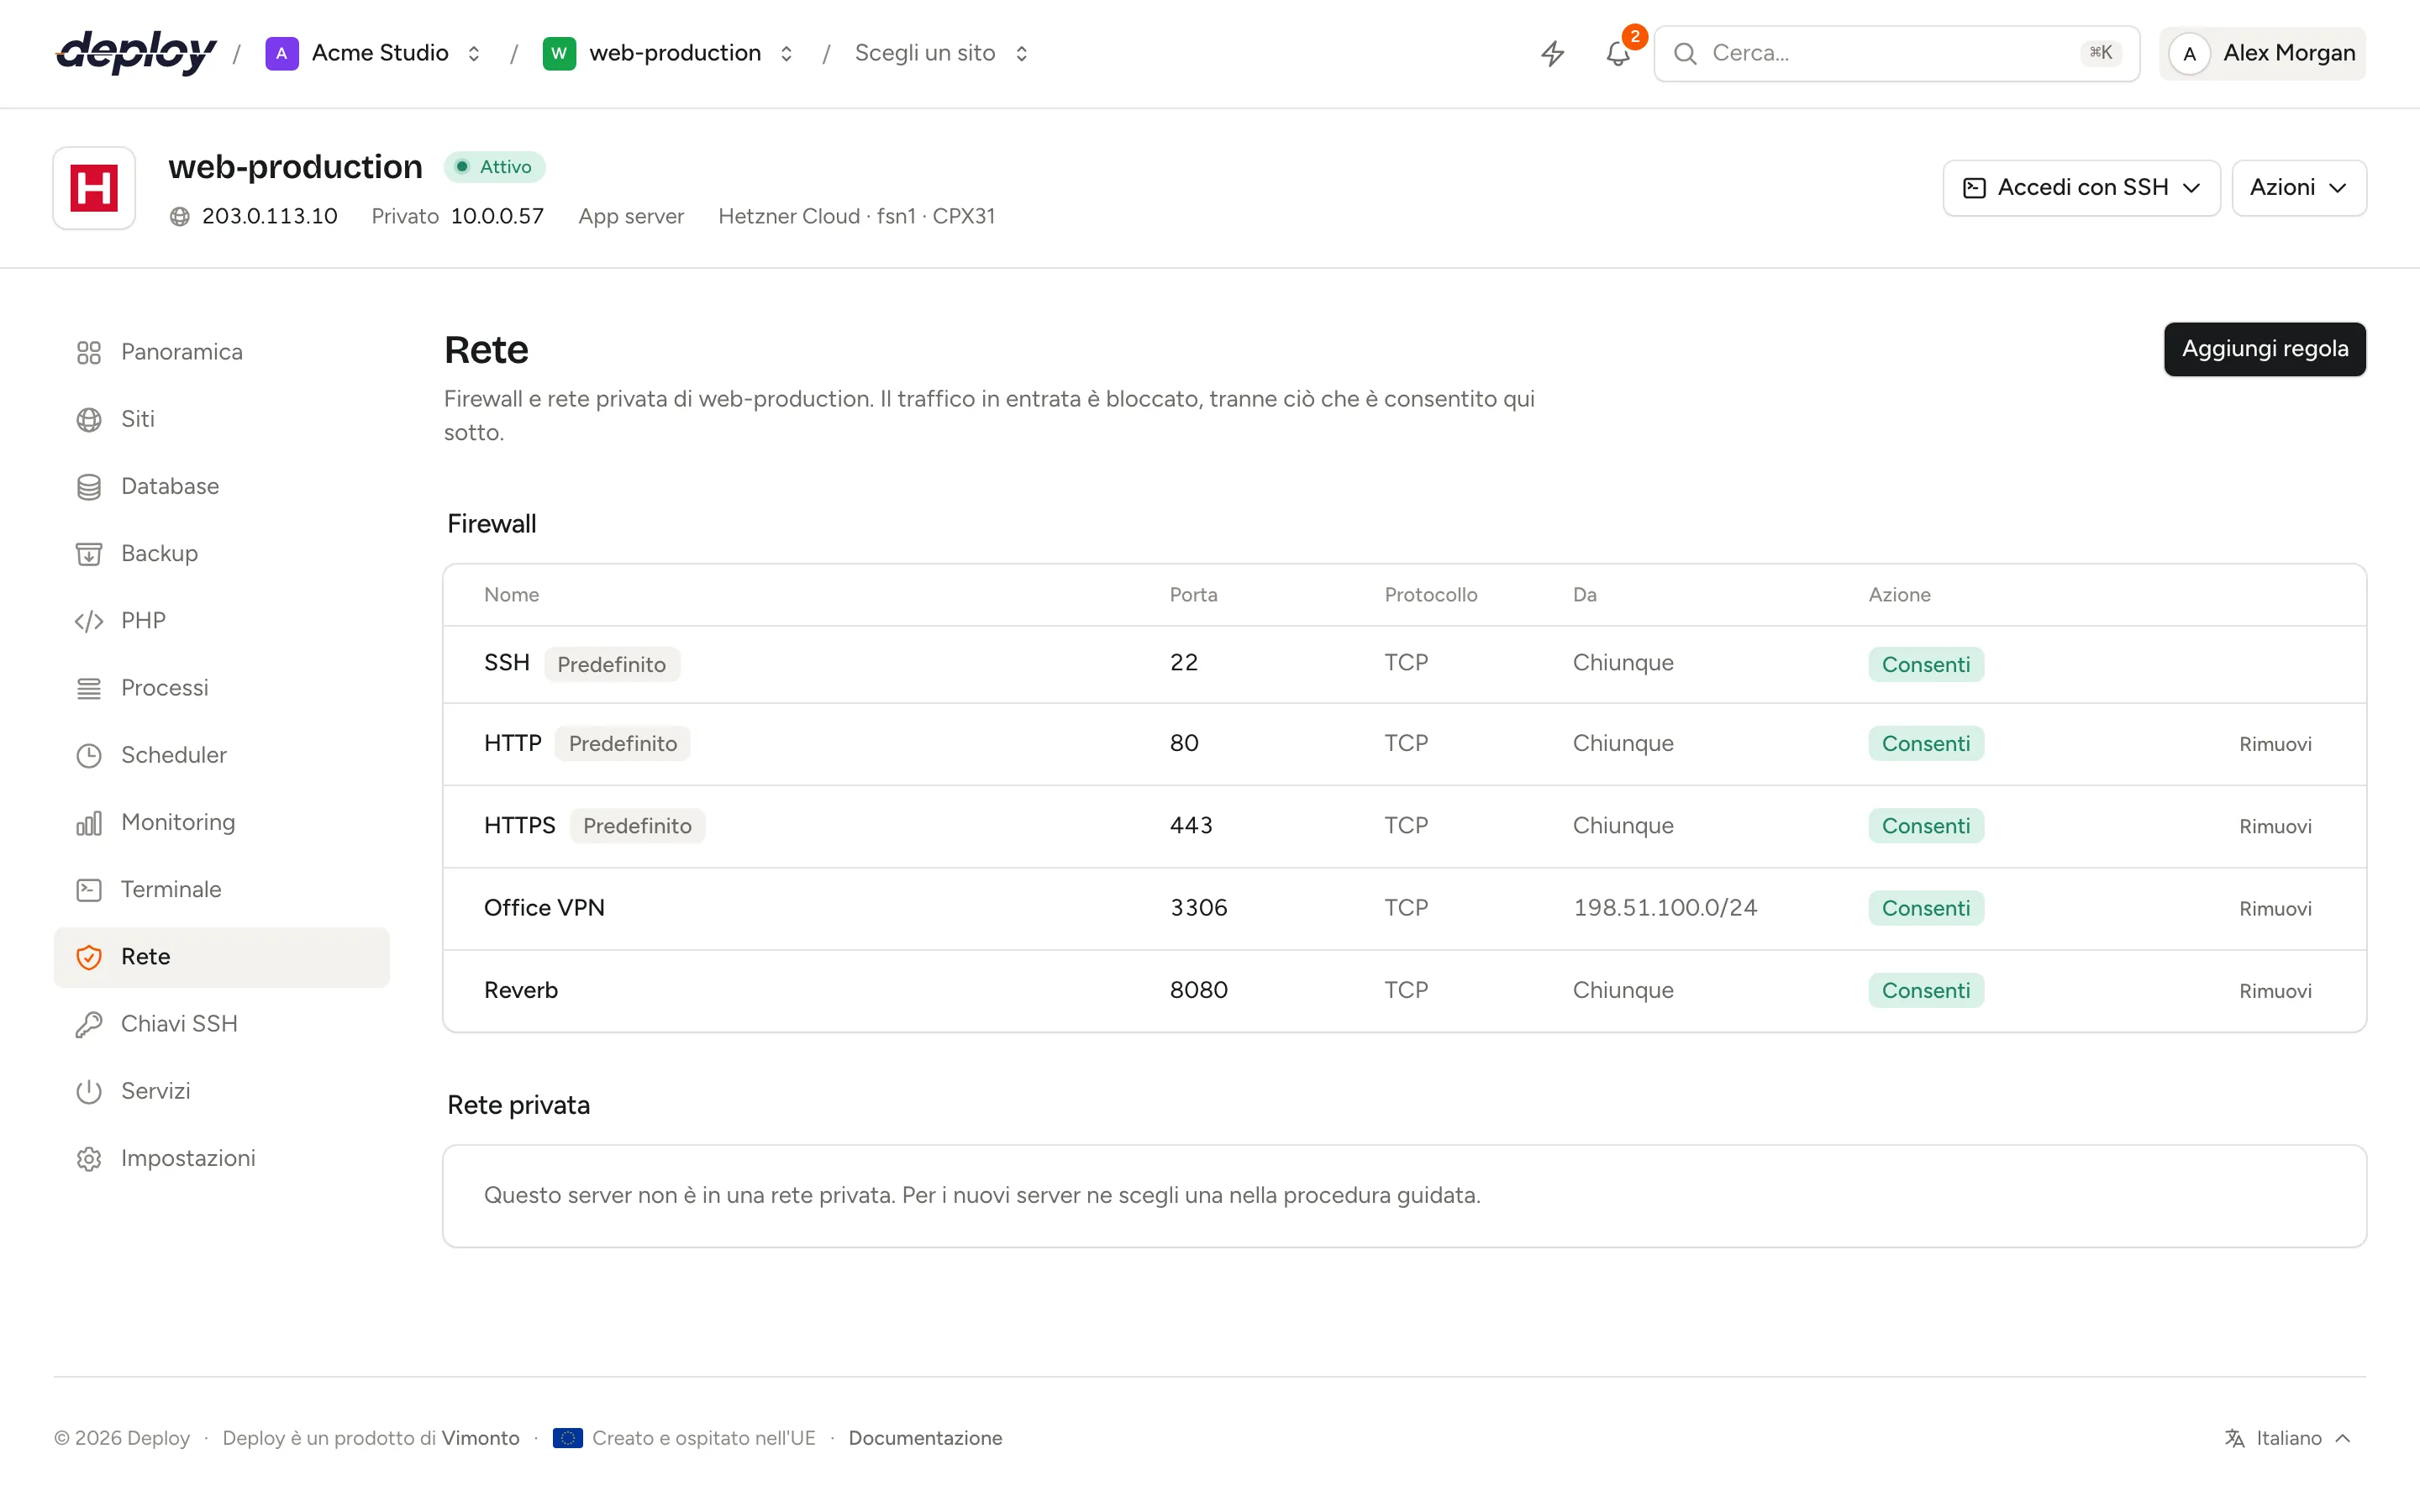This screenshot has height=1512, width=2420.
Task: Click the Porta column header
Action: 1193,595
